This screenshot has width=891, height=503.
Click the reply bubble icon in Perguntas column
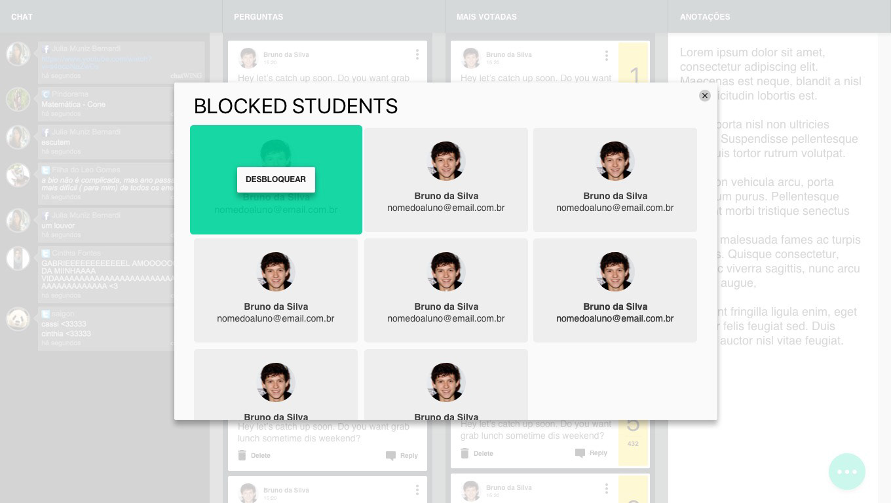[x=391, y=456]
